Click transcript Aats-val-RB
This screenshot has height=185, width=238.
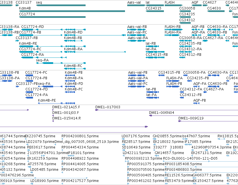pyautogui.click(x=136, y=30)
